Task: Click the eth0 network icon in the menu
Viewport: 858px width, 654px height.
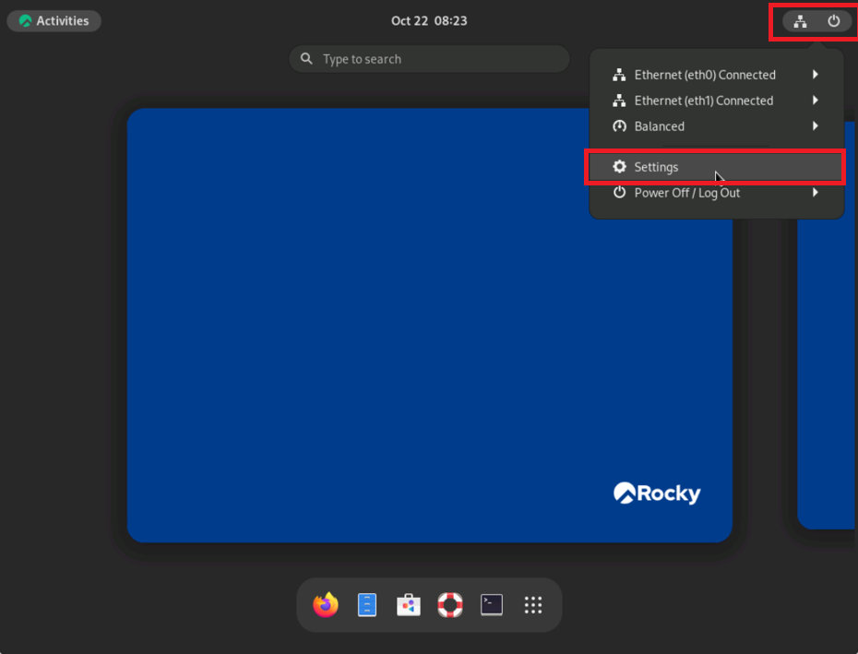Action: pos(619,75)
